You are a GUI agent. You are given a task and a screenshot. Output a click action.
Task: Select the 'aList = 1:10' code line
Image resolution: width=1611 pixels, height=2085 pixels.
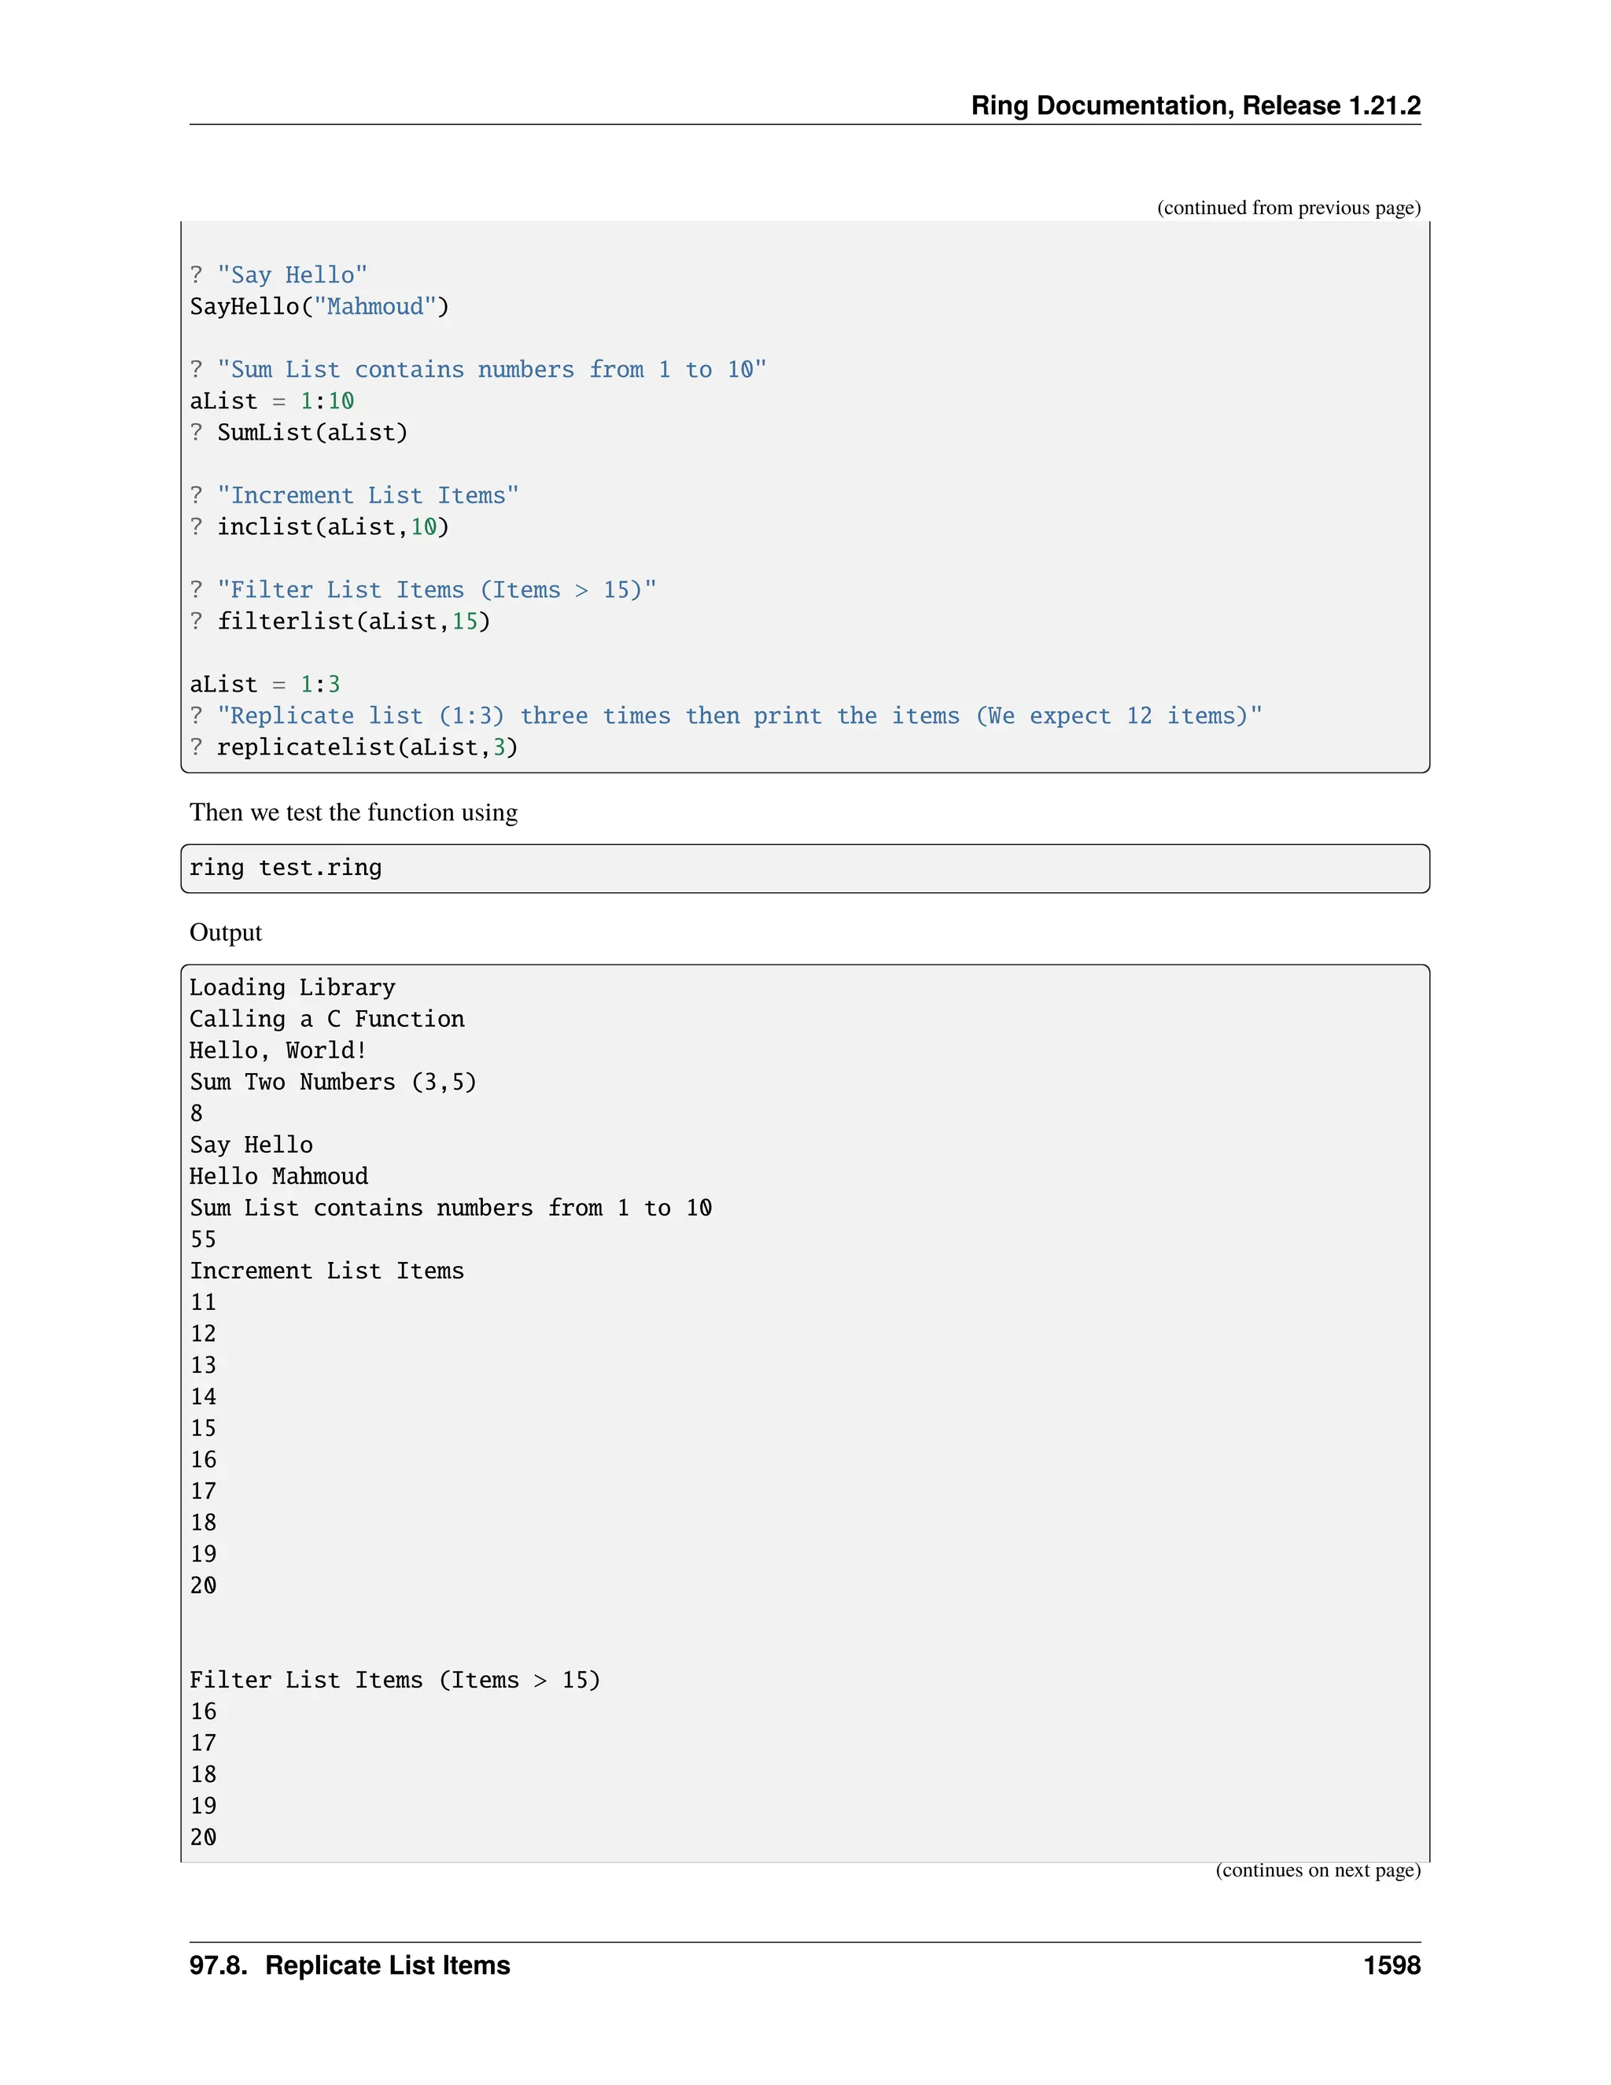pos(272,401)
